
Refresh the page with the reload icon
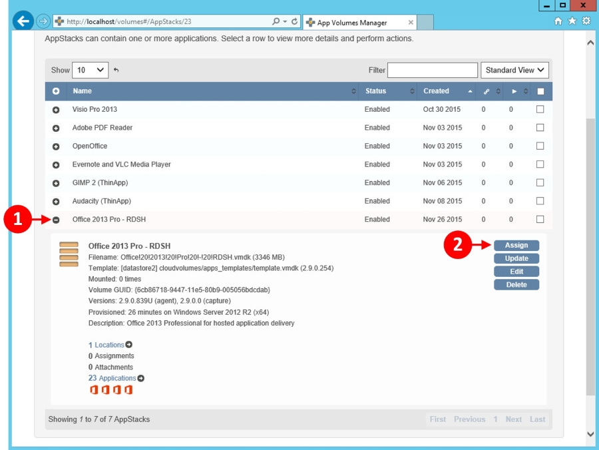tap(295, 21)
